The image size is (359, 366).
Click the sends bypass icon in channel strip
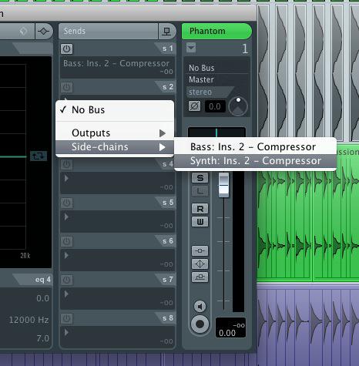point(200,277)
